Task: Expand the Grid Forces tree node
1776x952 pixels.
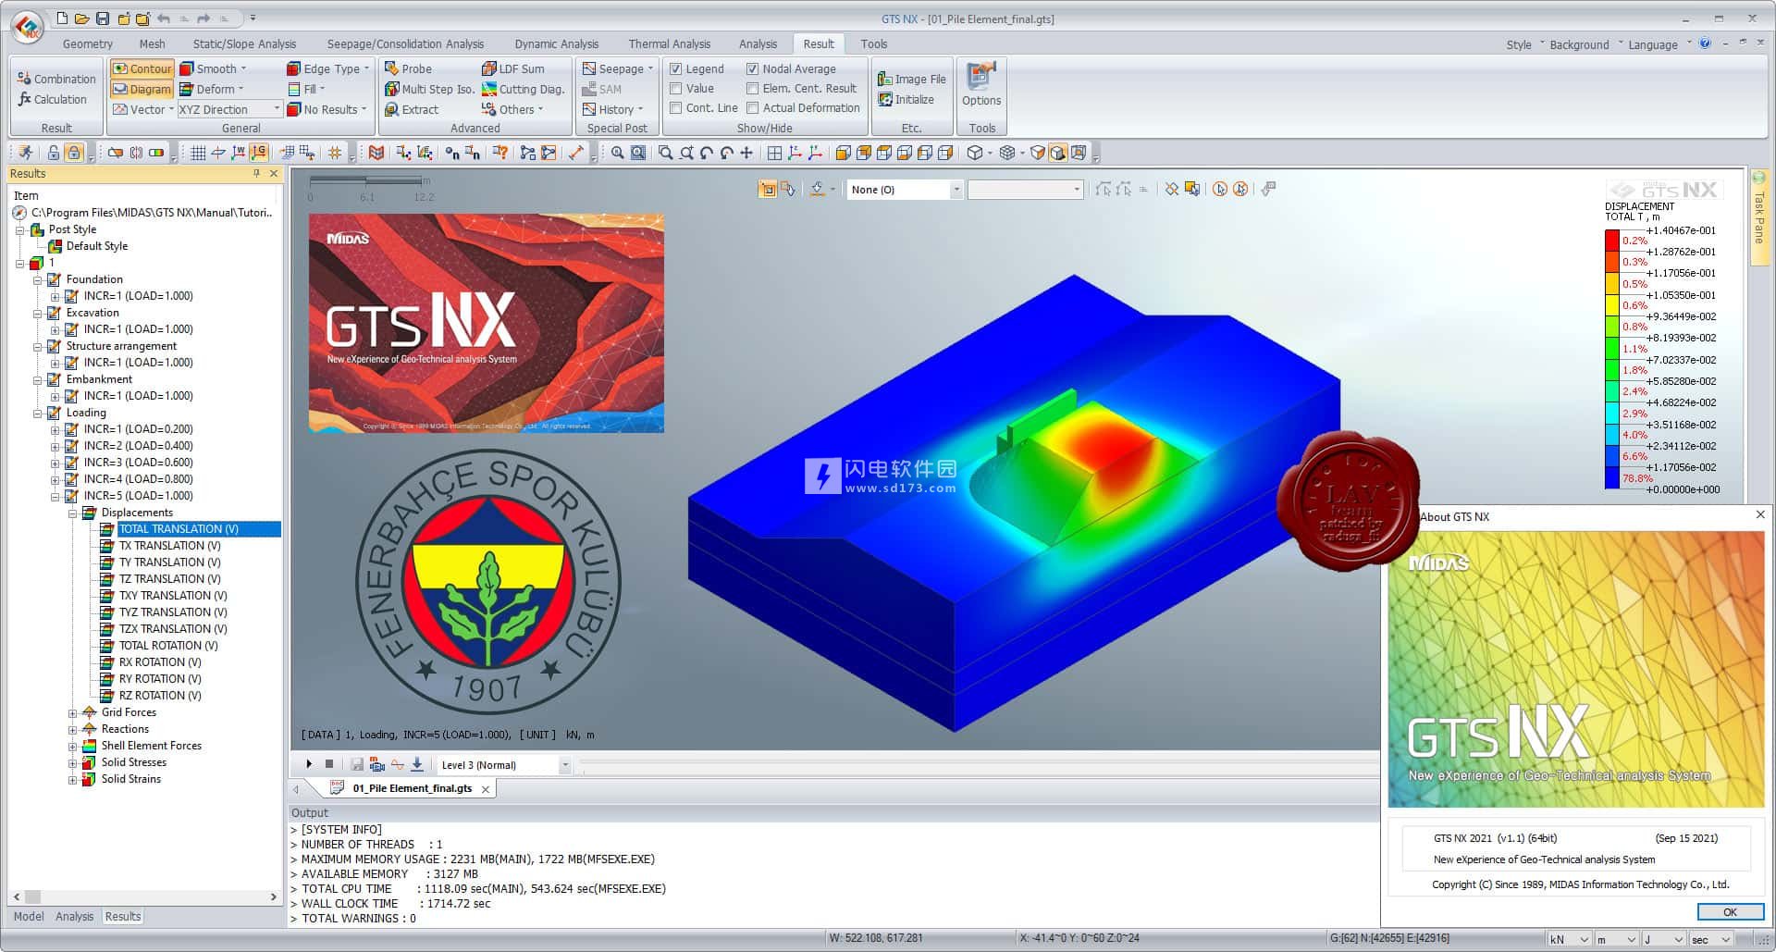Action: coord(72,713)
